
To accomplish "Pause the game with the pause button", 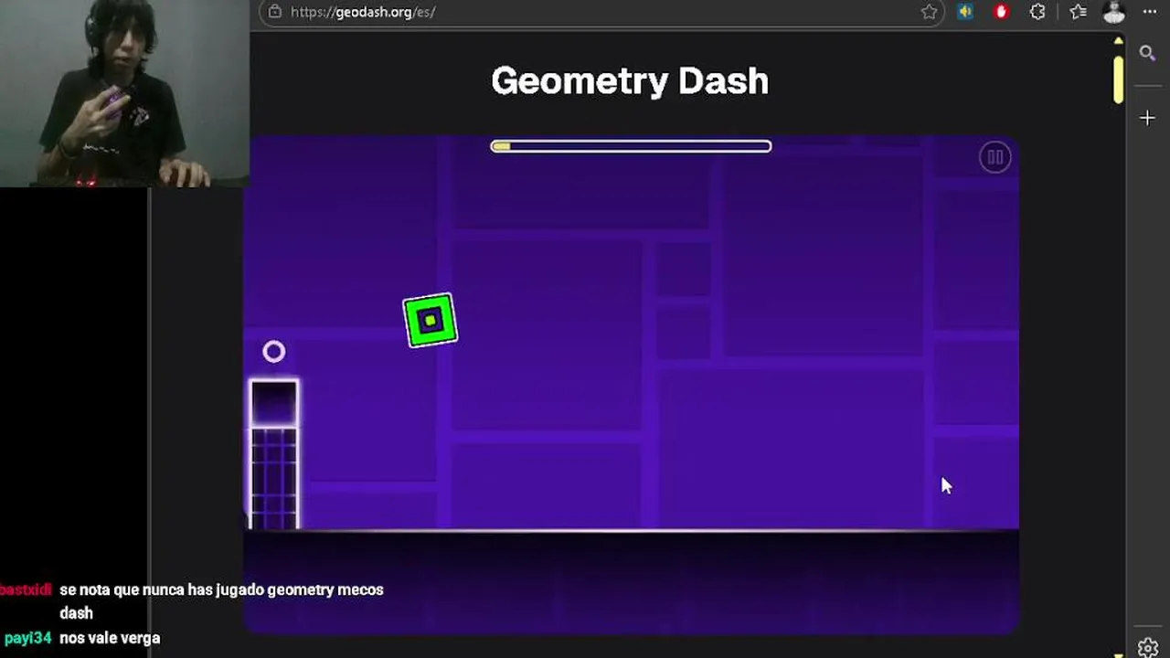I will tap(994, 157).
